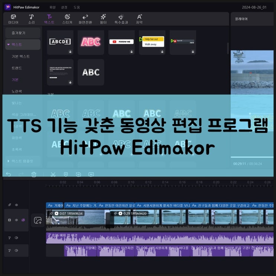
Task: Expand the 텍스트 템플릿 category
Action: tap(8, 161)
